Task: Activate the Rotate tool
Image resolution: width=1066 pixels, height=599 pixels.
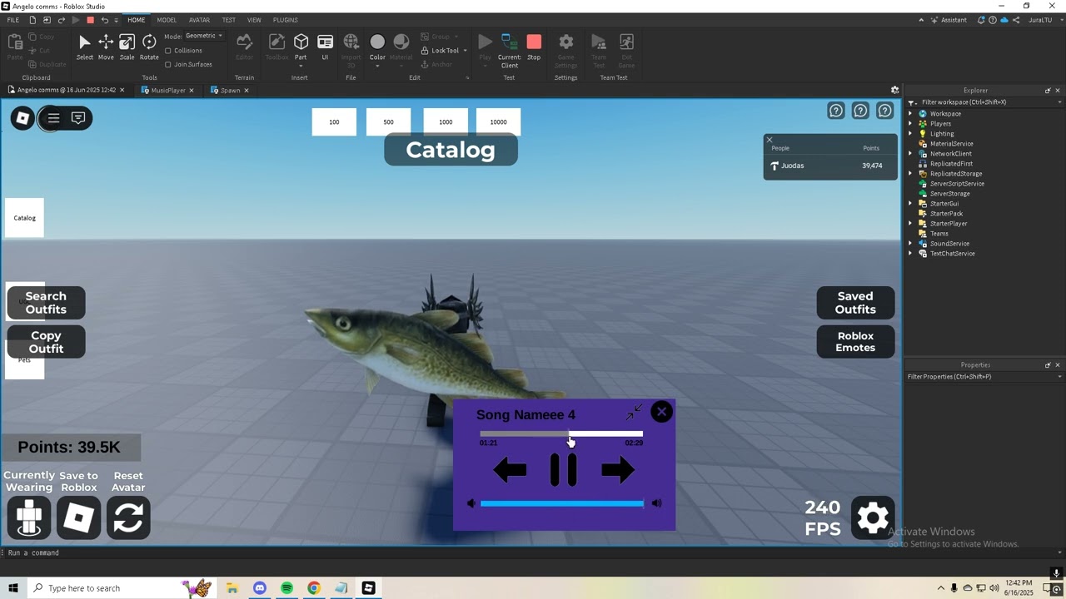Action: click(x=149, y=47)
